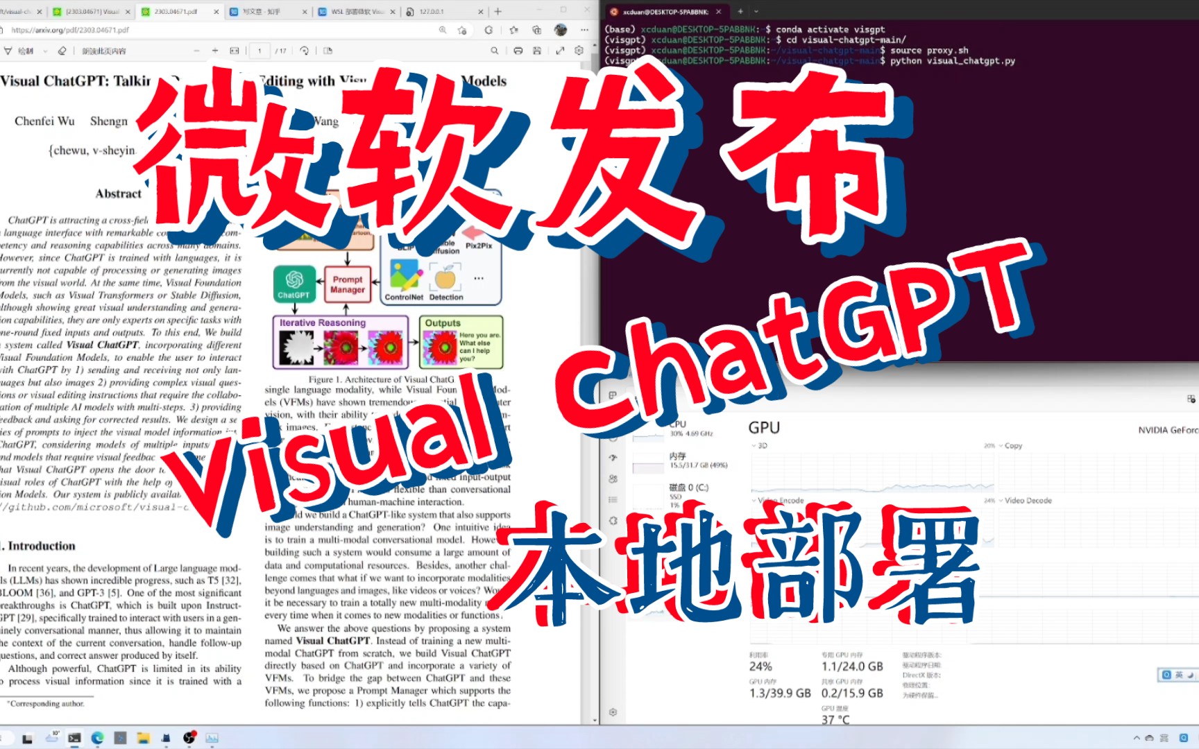Zoom out the PDF with minus button
Screen dimensions: 1199x749
coord(196,51)
